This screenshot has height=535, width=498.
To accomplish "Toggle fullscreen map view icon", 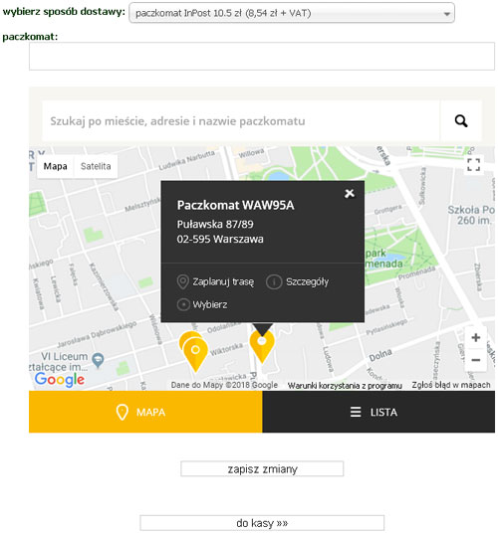I will 473,165.
